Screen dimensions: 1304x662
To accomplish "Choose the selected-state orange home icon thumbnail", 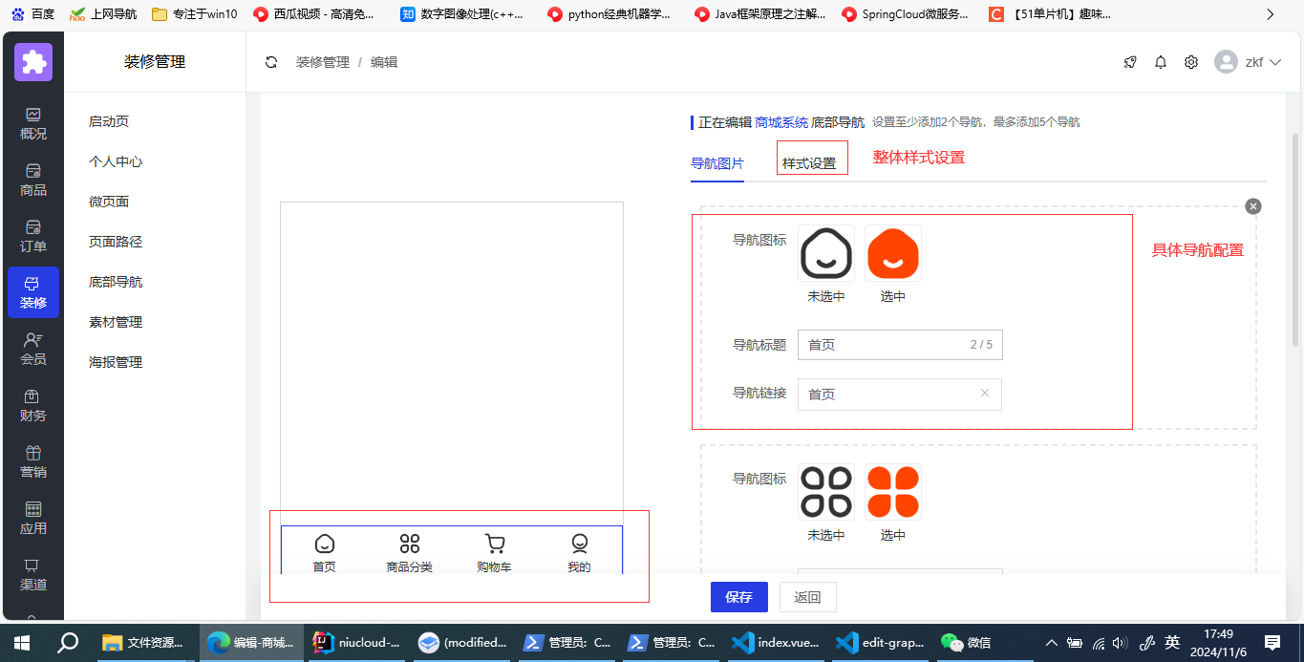I will click(892, 254).
